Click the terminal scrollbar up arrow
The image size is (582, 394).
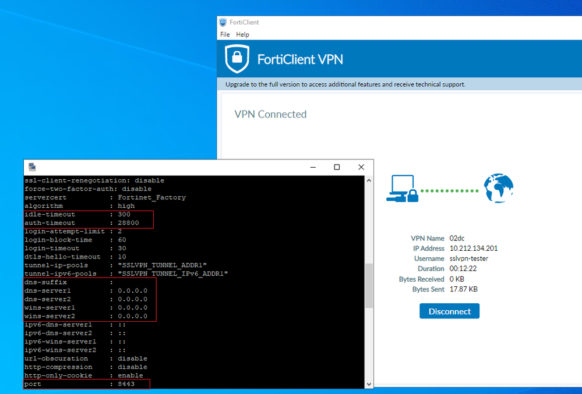[369, 180]
